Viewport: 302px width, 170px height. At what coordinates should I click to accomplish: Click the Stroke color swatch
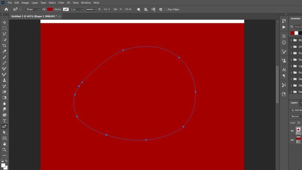pyautogui.click(x=66, y=9)
